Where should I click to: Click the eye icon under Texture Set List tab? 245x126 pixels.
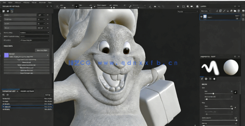8,95
